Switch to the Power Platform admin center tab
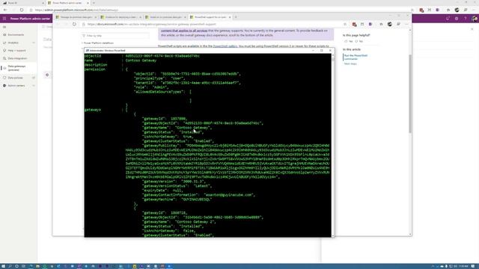Image resolution: width=479 pixels, height=269 pixels. click(68, 3)
